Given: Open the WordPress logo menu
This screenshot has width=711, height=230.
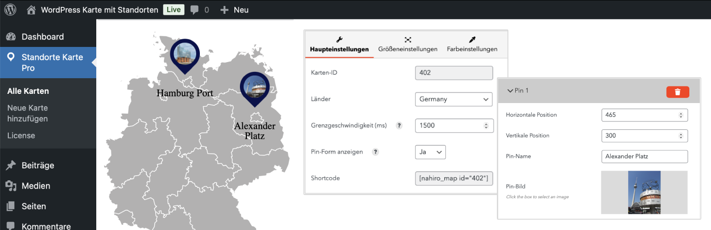Looking at the screenshot, I should pyautogui.click(x=10, y=10).
